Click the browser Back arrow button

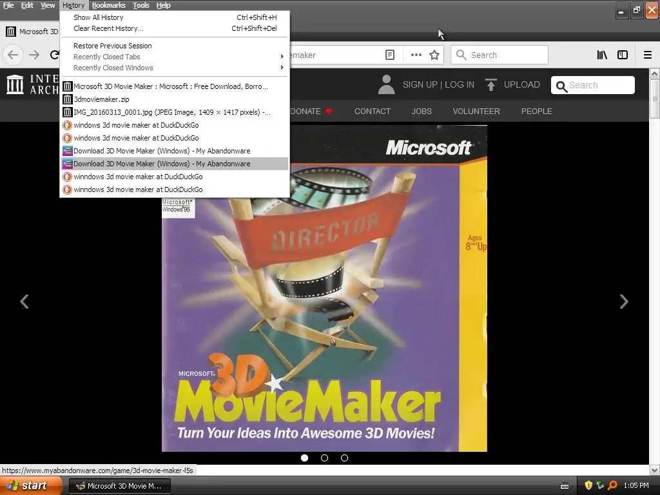[x=13, y=55]
